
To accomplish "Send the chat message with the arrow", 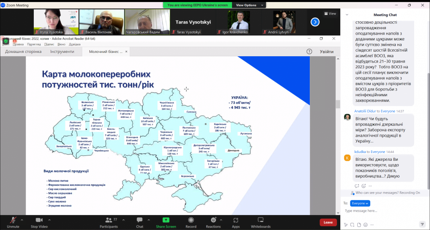I will (x=421, y=225).
